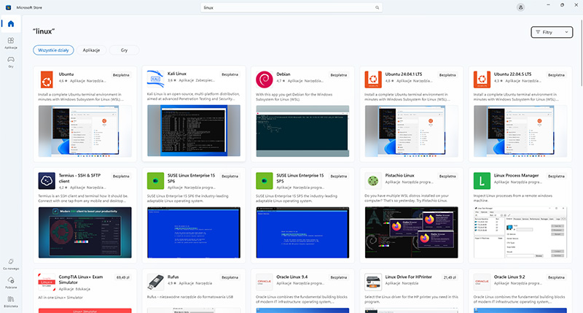Click the Oracle Linux 9.4 title

click(x=292, y=277)
